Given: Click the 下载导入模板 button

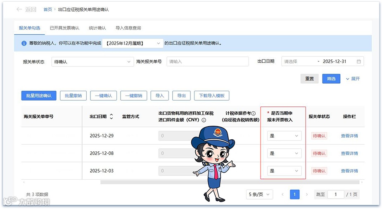Looking at the screenshot, I should point(212,96).
